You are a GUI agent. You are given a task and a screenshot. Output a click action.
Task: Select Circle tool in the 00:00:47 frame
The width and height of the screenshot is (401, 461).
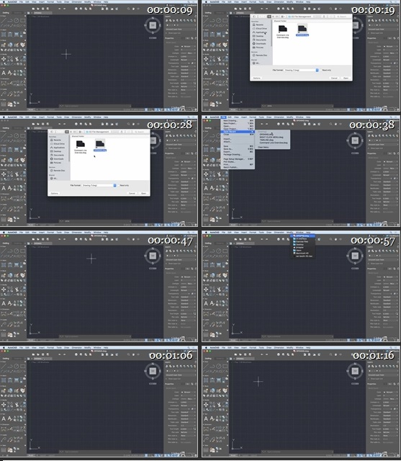[x=16, y=251]
